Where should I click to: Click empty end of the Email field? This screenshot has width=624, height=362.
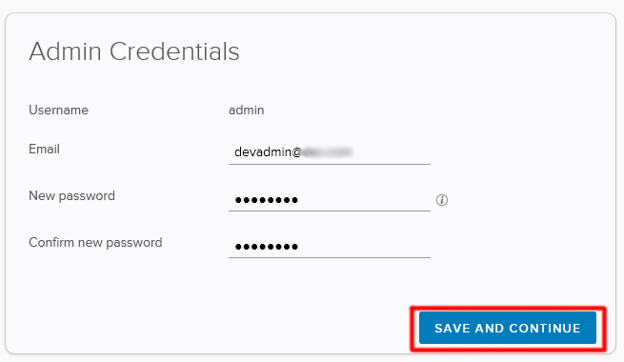point(392,152)
